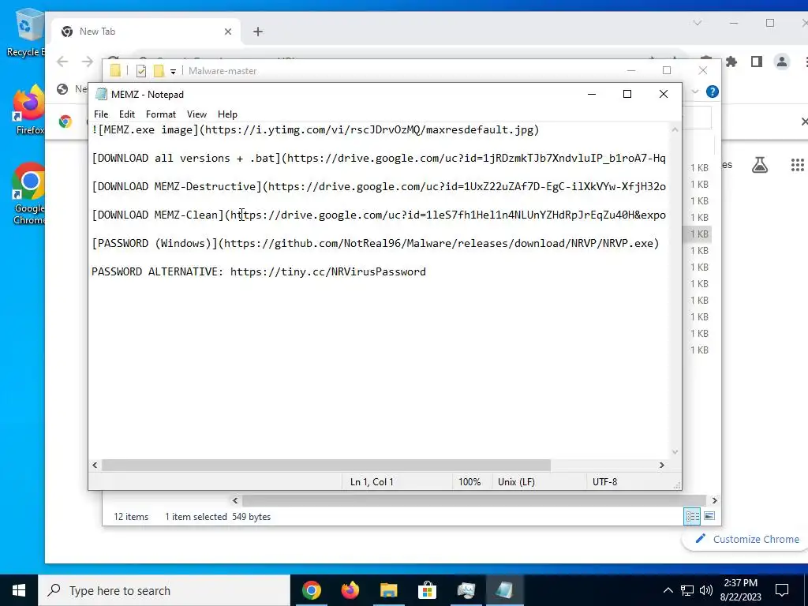Select the Recycle Bin desktop icon
This screenshot has width=808, height=606.
point(26,33)
